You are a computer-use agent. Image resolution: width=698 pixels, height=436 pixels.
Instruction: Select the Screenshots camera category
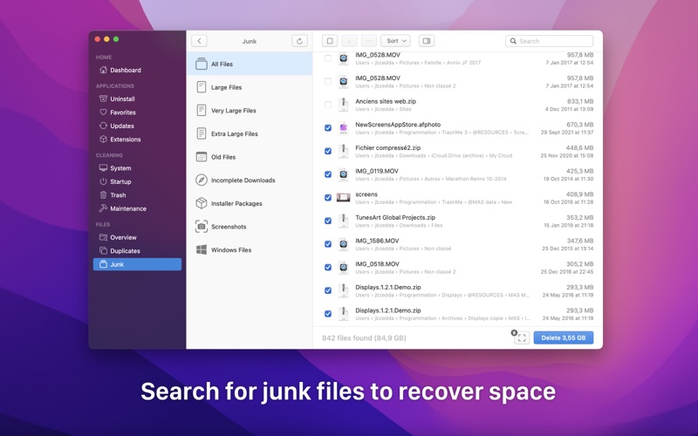[x=202, y=227]
